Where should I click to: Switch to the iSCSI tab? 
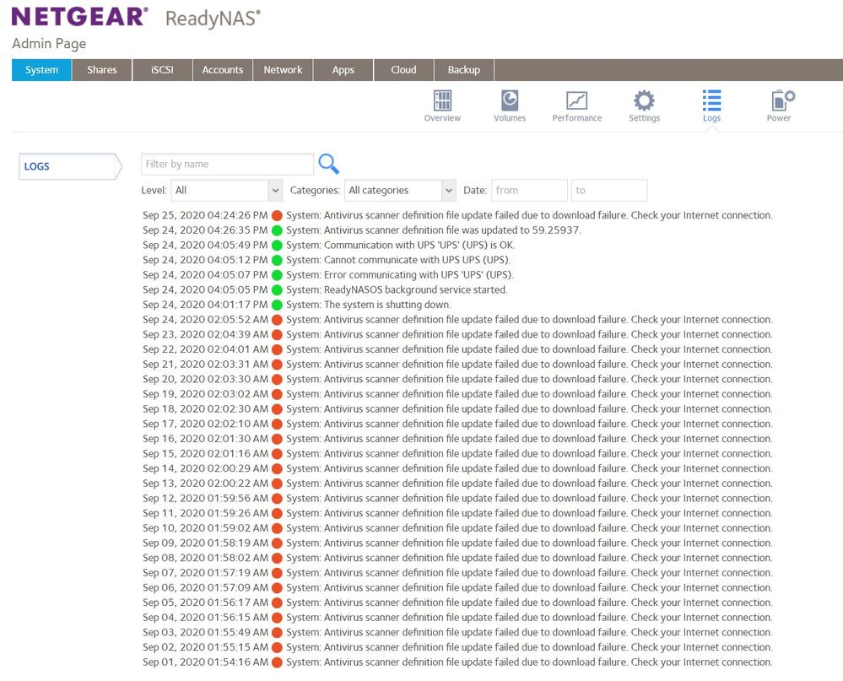tap(162, 70)
